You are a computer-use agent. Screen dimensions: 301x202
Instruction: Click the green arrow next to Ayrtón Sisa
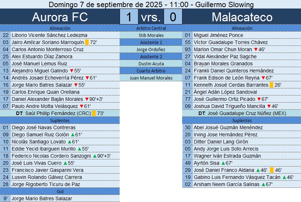click(x=223, y=163)
